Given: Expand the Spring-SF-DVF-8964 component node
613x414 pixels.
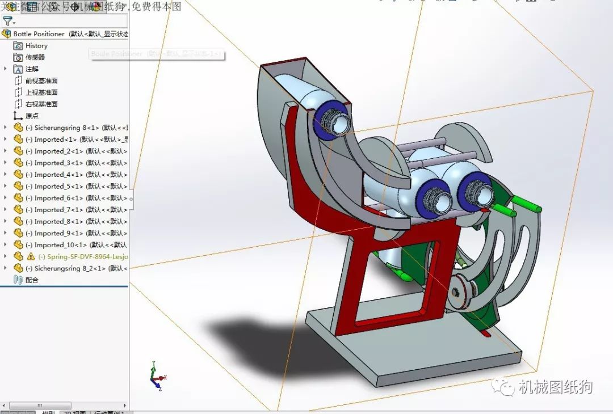Looking at the screenshot, I should tap(5, 256).
